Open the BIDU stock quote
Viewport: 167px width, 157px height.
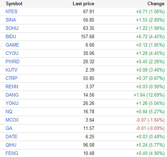point(11,36)
